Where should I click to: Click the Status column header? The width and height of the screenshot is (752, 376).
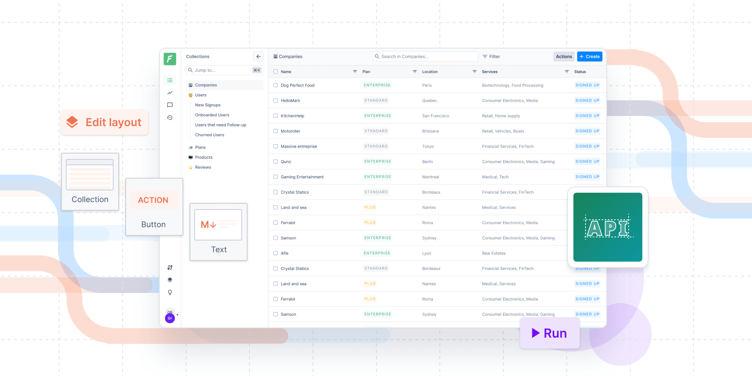pyautogui.click(x=580, y=72)
